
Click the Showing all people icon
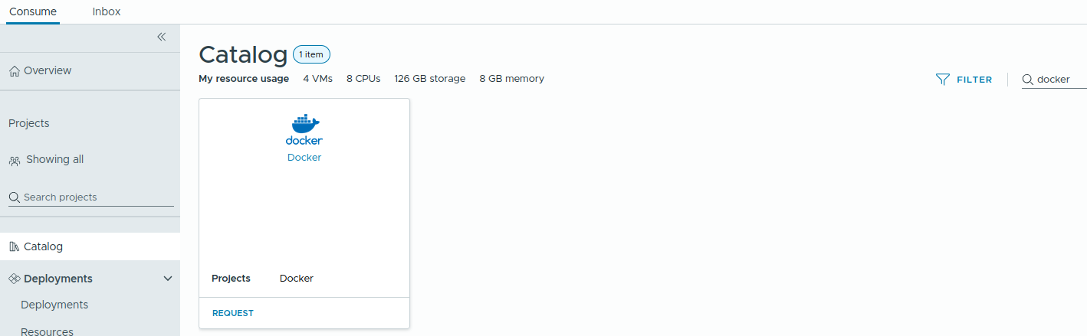pyautogui.click(x=15, y=161)
